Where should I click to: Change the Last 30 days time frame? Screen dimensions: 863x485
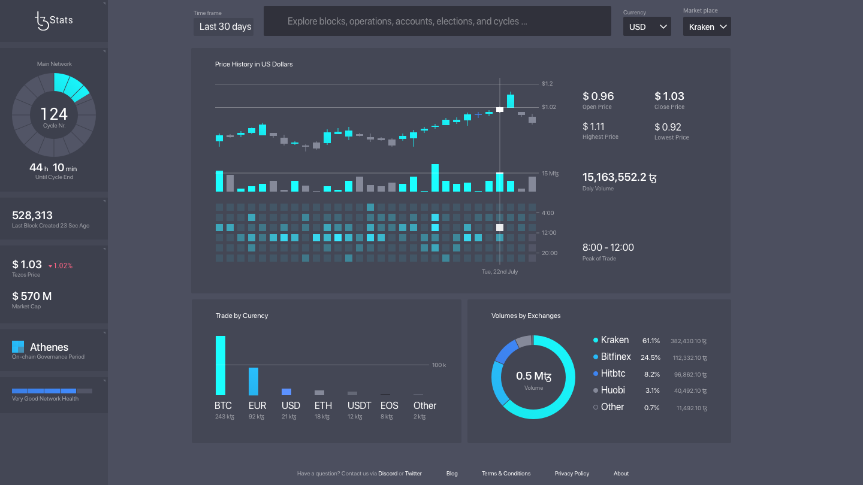(x=223, y=26)
